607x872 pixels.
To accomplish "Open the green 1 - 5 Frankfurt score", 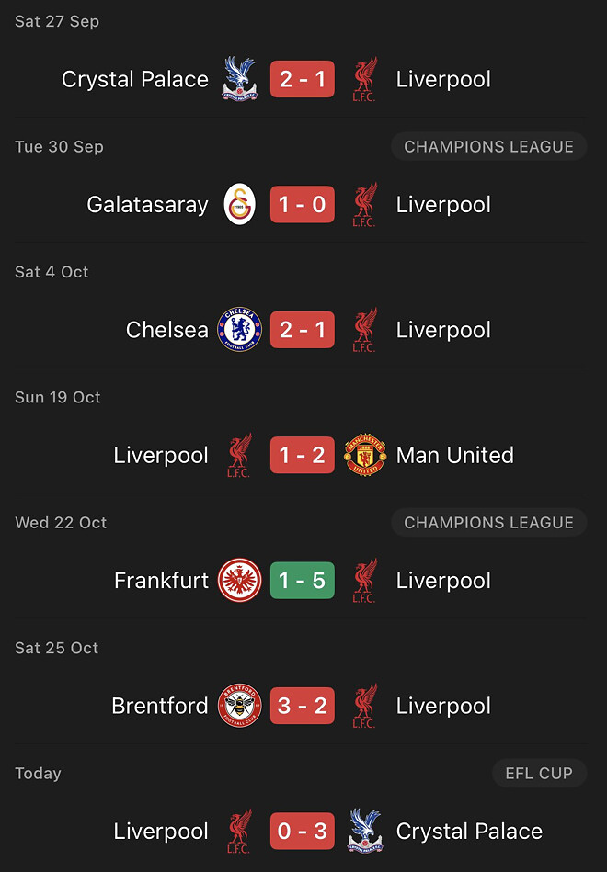I will coord(303,581).
